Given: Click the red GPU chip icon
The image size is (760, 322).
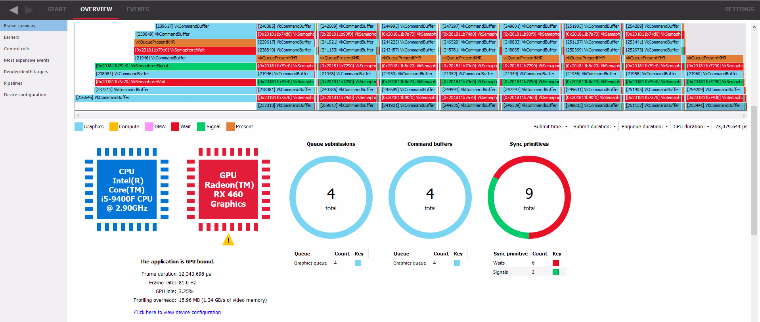Looking at the screenshot, I should [x=228, y=189].
